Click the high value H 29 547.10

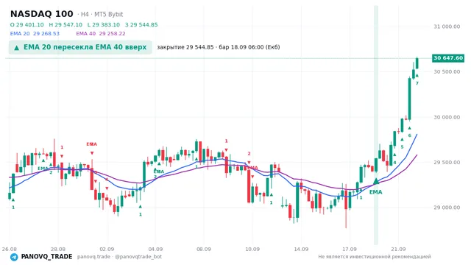(65, 24)
